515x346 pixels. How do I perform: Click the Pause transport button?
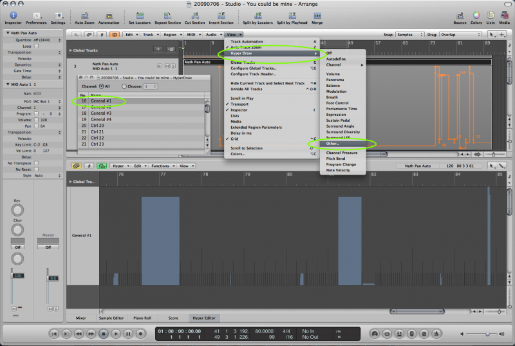(x=128, y=334)
